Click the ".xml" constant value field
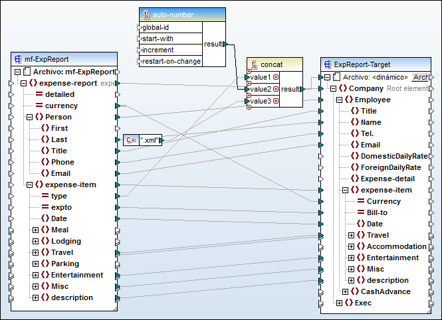Image resolution: width=442 pixels, height=320 pixels. point(150,140)
